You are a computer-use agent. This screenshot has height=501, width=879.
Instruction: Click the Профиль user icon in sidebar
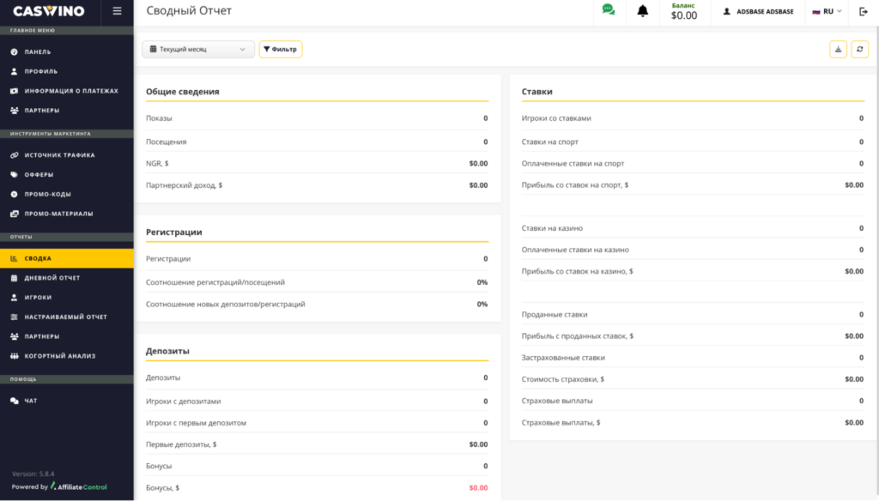(14, 71)
